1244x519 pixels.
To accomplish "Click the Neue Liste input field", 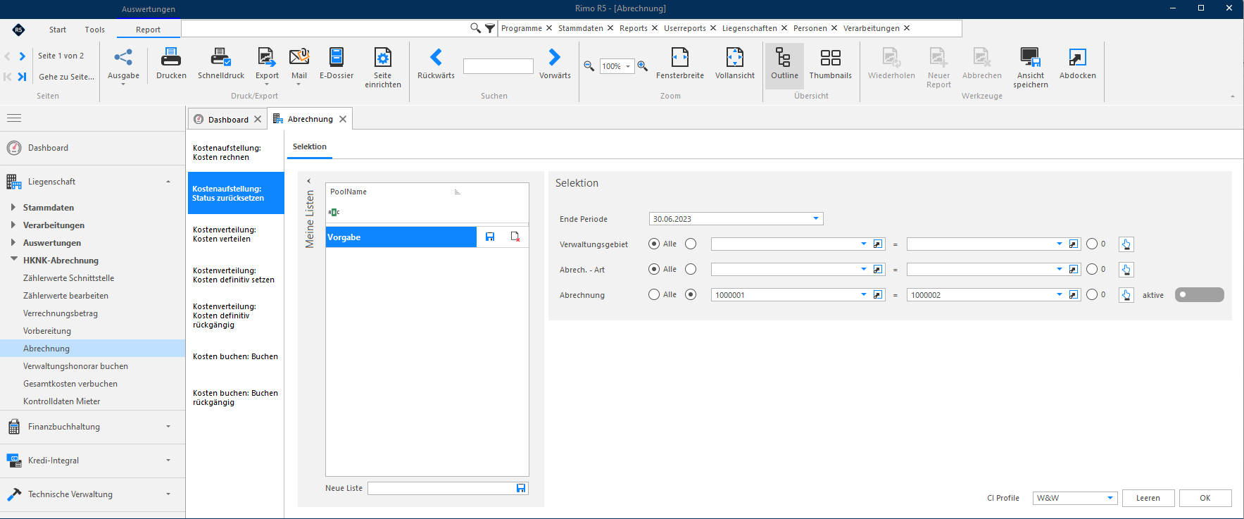I will pyautogui.click(x=441, y=488).
